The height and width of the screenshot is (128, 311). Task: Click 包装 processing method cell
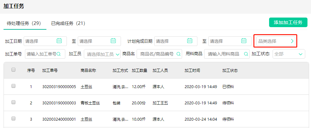(116, 103)
